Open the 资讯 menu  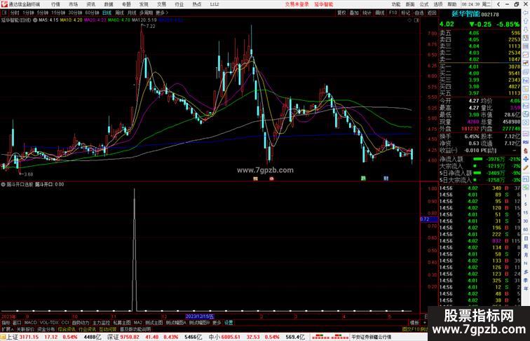(x=90, y=4)
